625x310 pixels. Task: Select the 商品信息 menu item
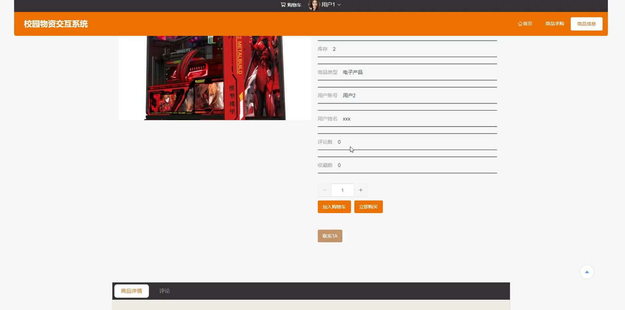click(x=586, y=24)
